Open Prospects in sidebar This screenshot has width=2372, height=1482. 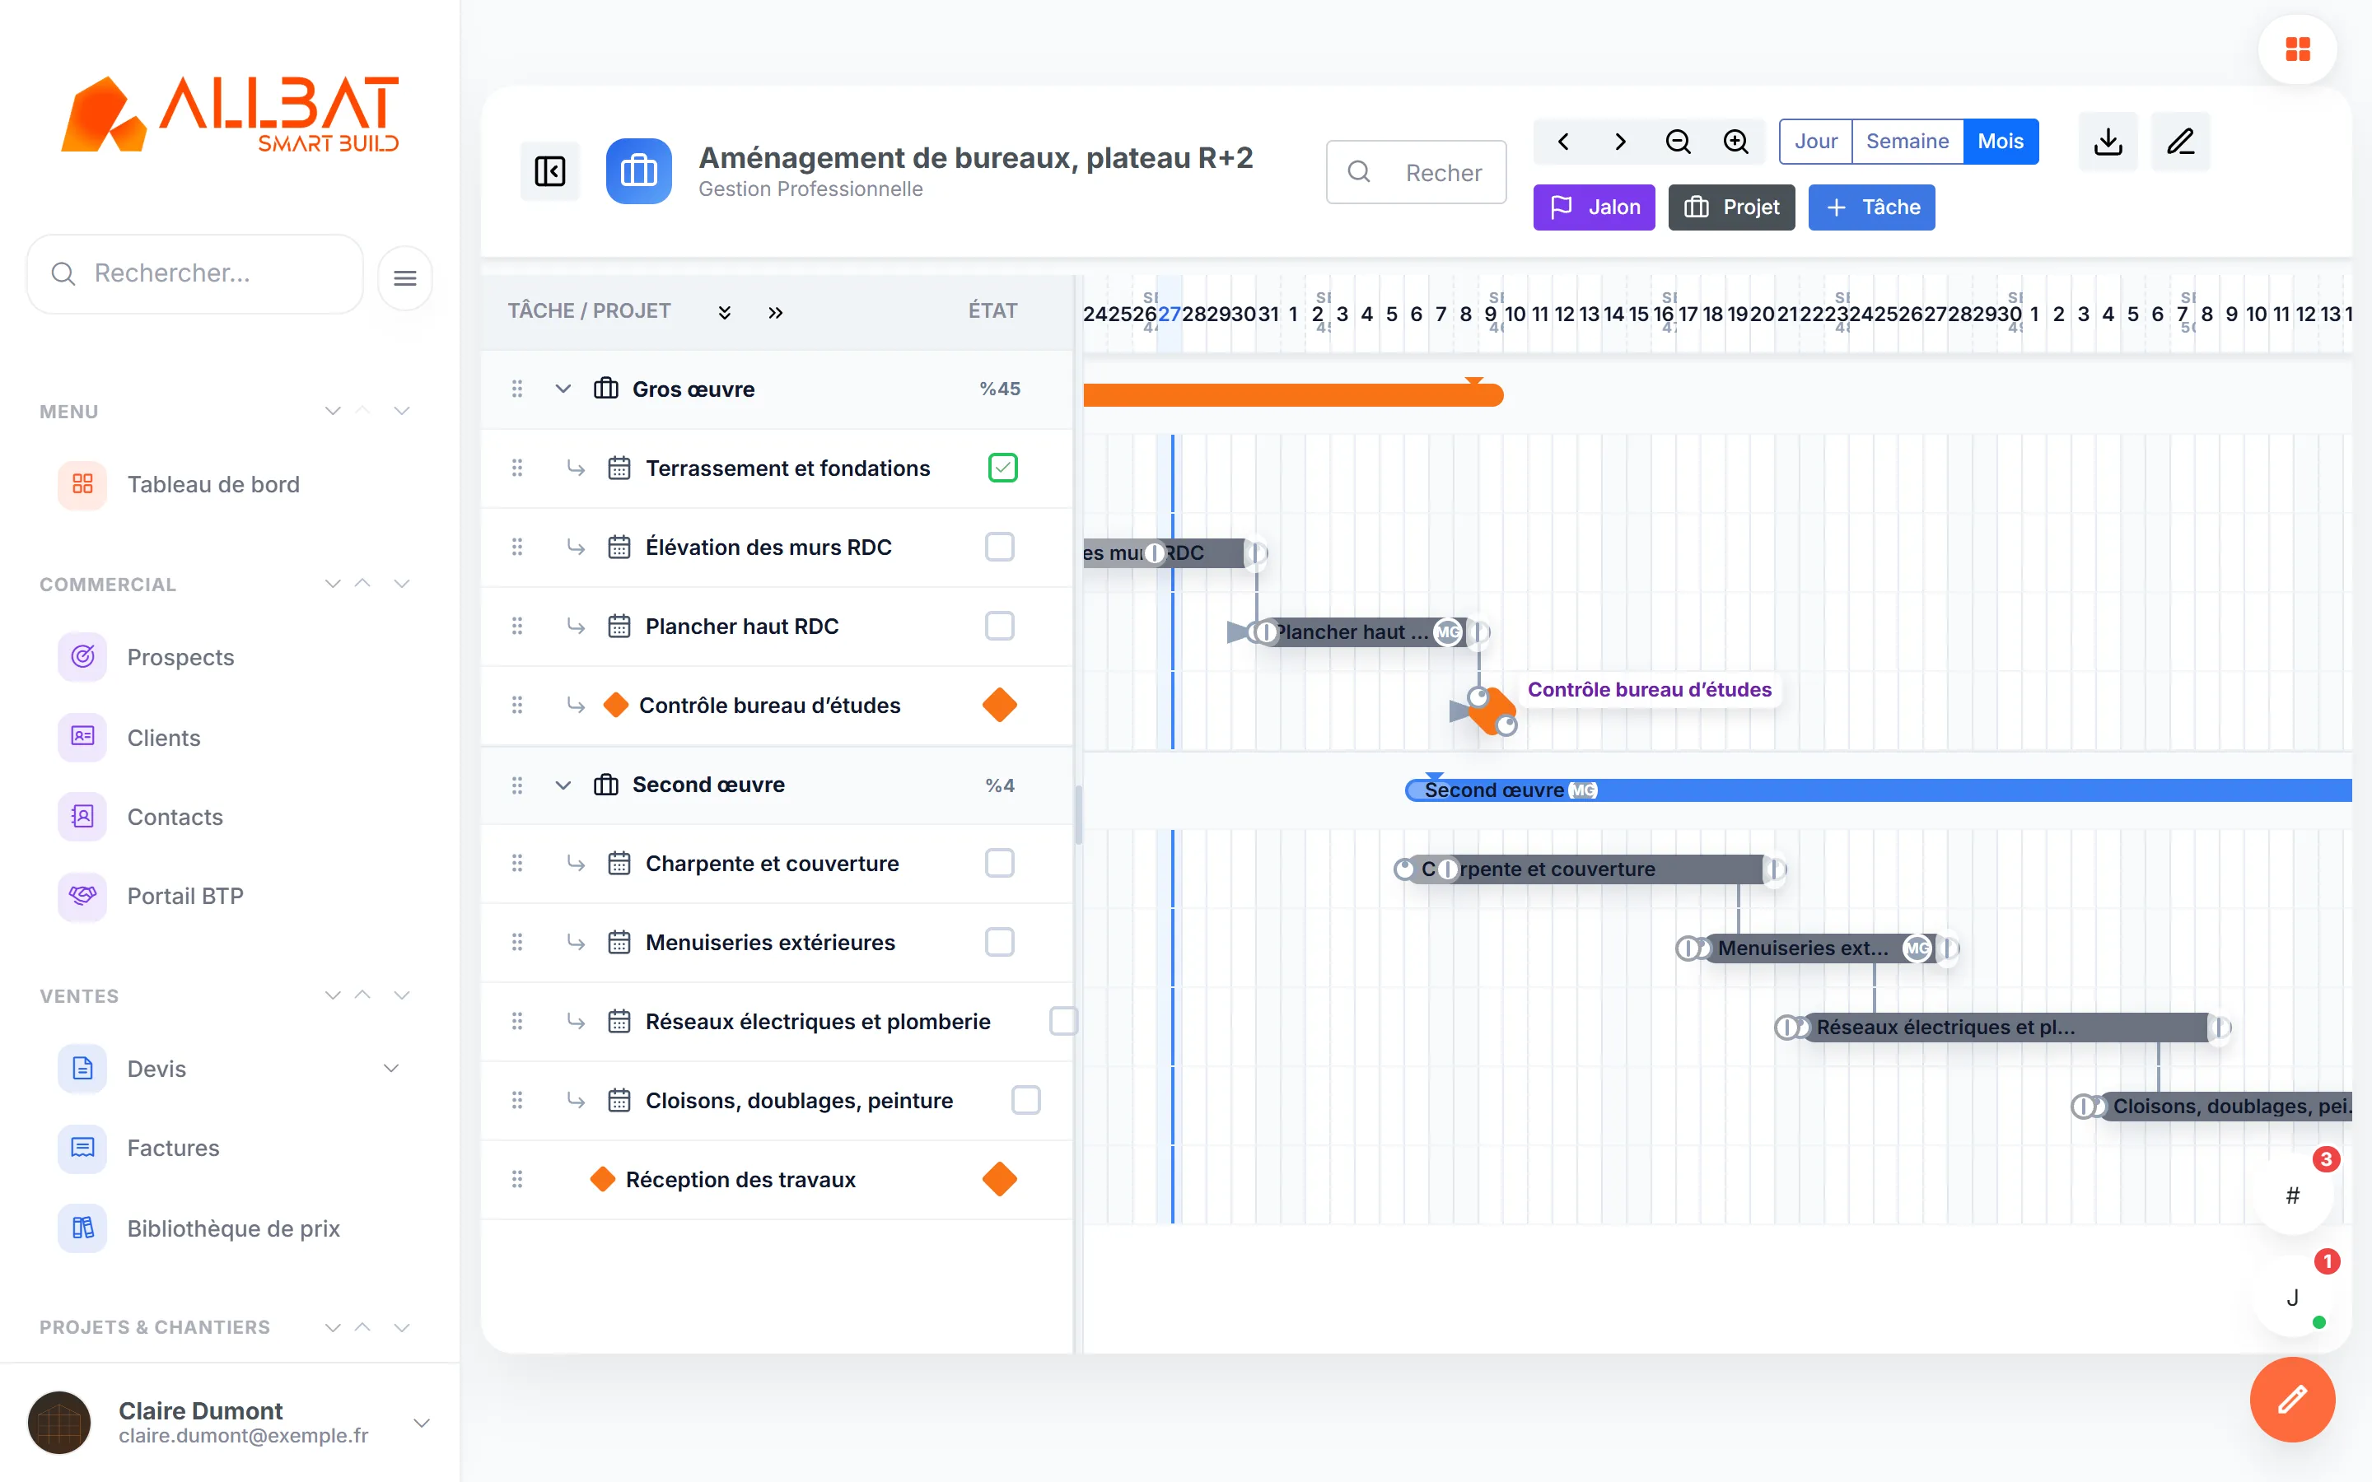tap(180, 658)
